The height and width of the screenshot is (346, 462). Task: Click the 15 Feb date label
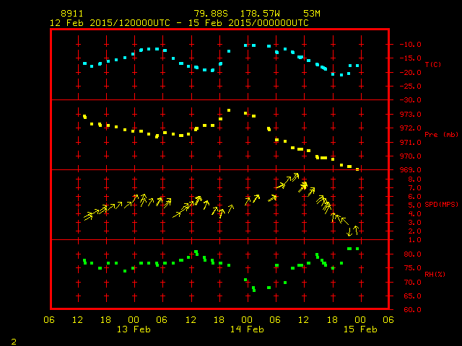360,329
